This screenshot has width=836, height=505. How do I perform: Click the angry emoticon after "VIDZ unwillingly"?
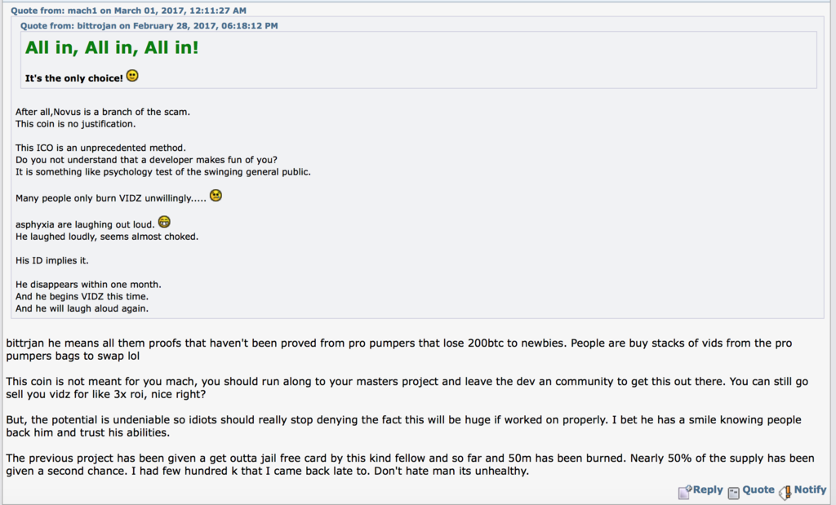pos(216,196)
